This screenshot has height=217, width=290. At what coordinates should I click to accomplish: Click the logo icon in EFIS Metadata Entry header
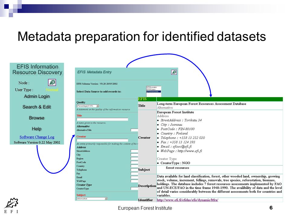174,72
